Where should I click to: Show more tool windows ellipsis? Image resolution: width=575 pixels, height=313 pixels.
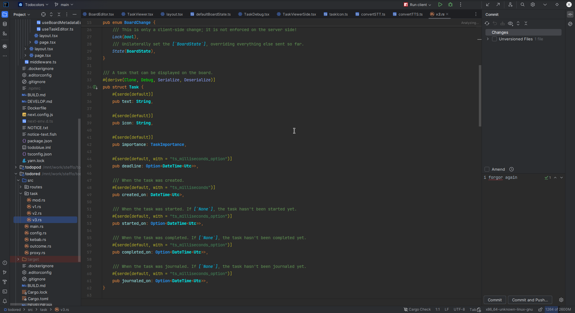(5, 56)
